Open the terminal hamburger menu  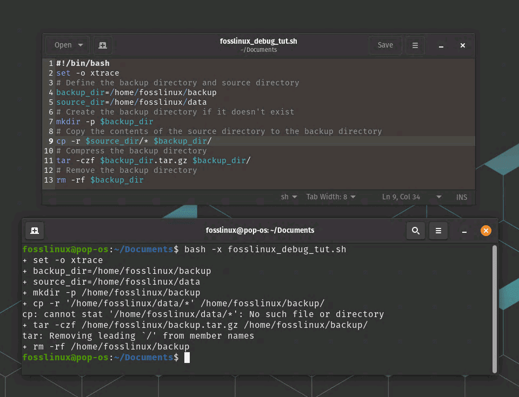[438, 230]
